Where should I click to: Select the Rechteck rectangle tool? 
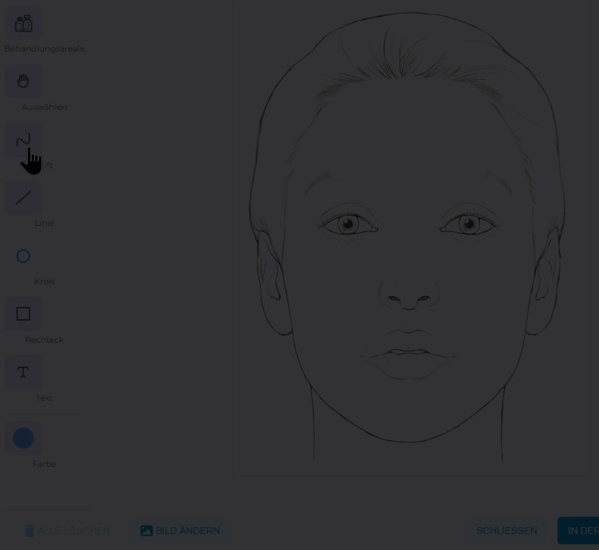tap(23, 314)
